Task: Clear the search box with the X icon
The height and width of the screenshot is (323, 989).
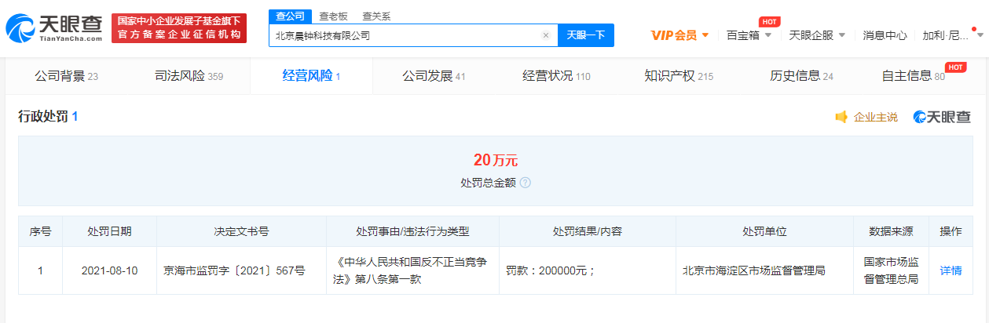Action: pos(546,35)
